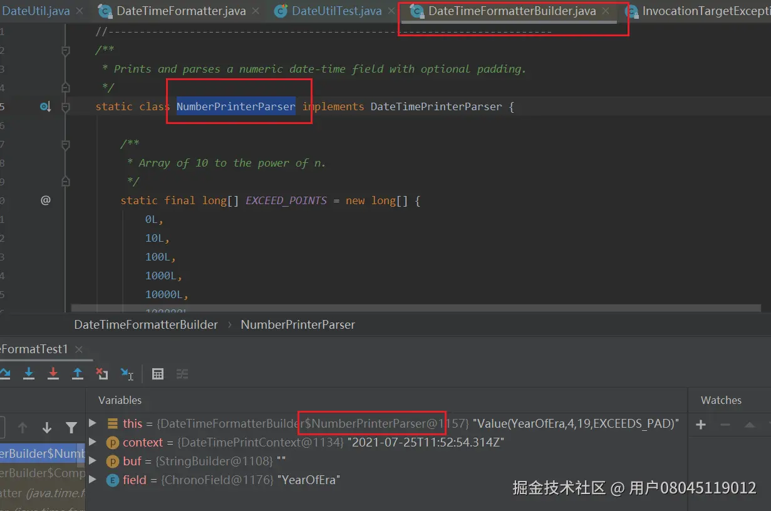The height and width of the screenshot is (511, 771).
Task: Select the highlighted 'erBuilder$Numb' stack frame
Action: [43, 453]
